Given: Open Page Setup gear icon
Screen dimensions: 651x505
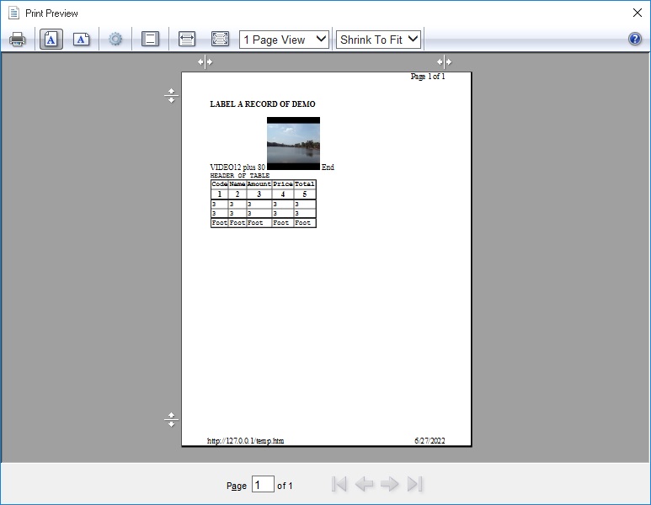Looking at the screenshot, I should [x=115, y=40].
